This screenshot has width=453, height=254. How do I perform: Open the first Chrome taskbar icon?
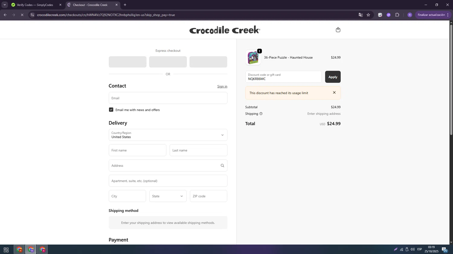point(19,249)
